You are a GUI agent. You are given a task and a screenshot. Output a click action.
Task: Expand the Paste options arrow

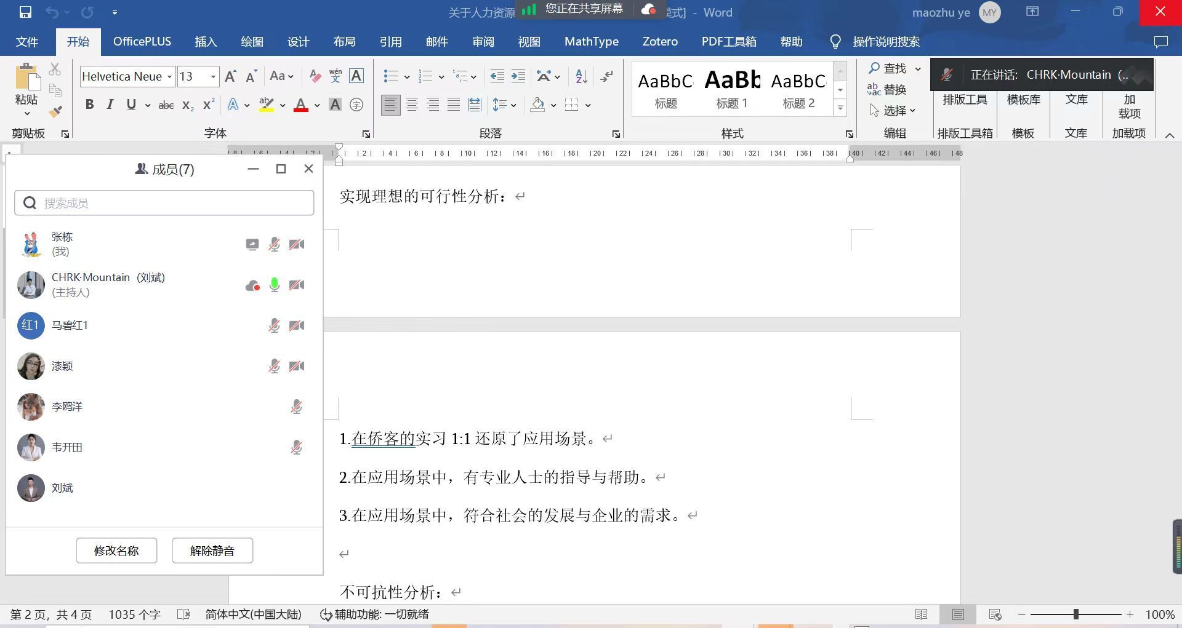[26, 114]
